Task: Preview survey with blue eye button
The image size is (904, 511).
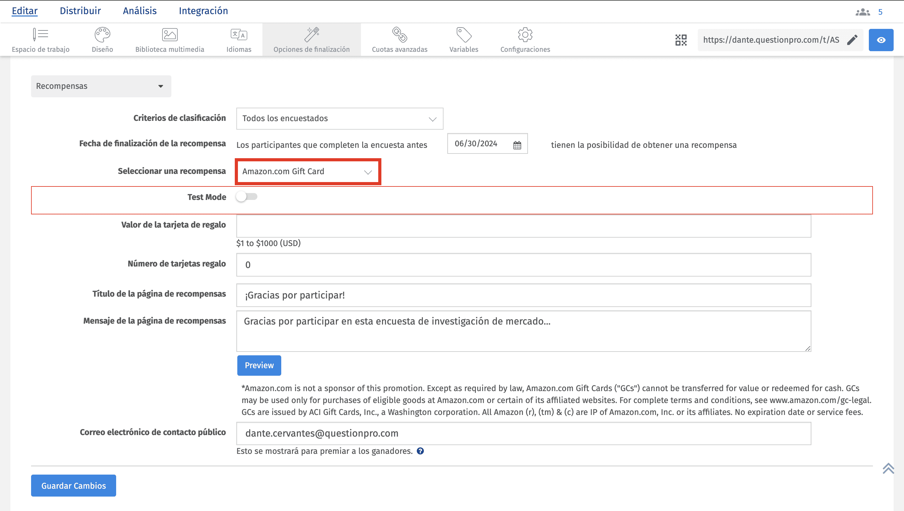Action: [x=881, y=40]
